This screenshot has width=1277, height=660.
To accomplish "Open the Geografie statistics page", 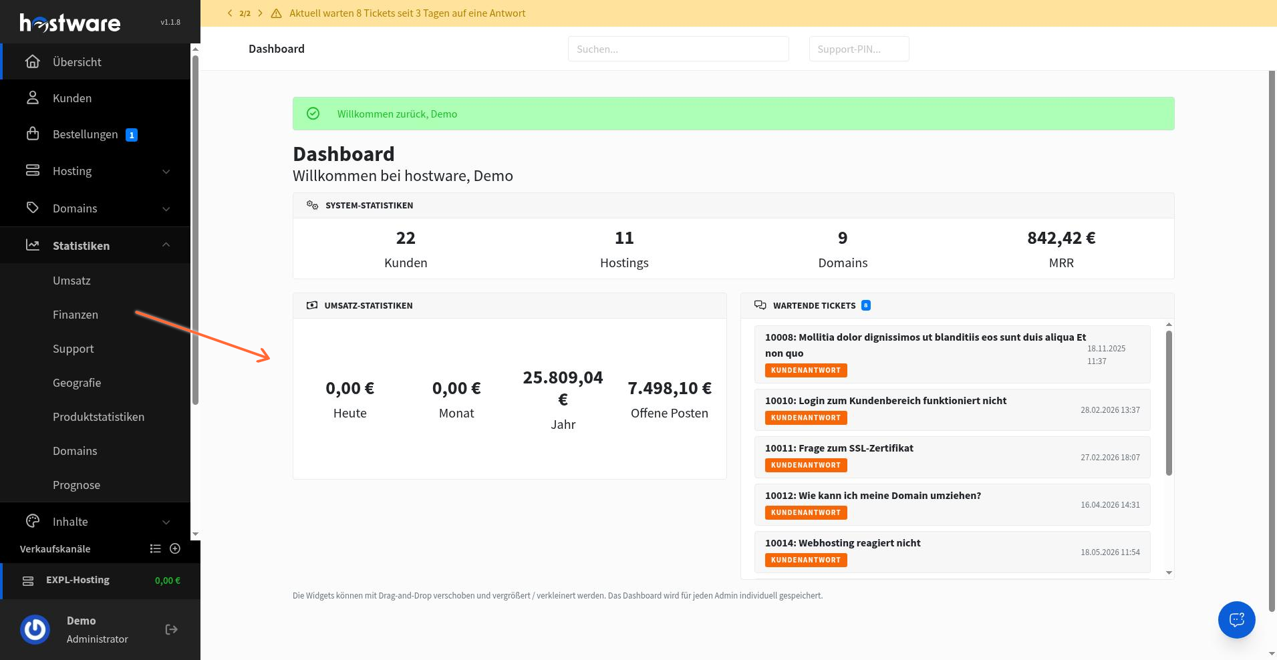I will pyautogui.click(x=77, y=383).
